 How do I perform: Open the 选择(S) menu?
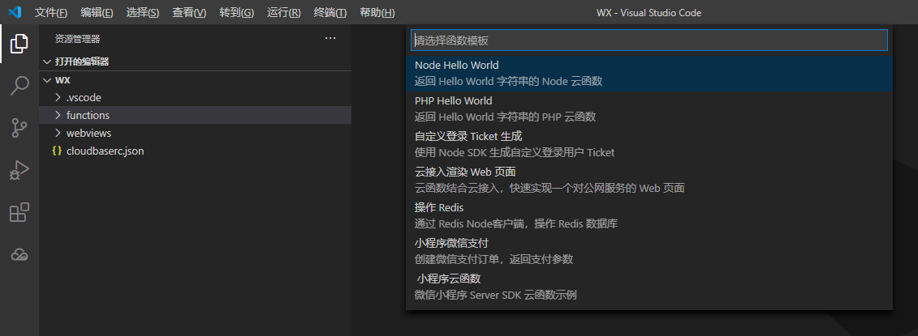pyautogui.click(x=143, y=12)
